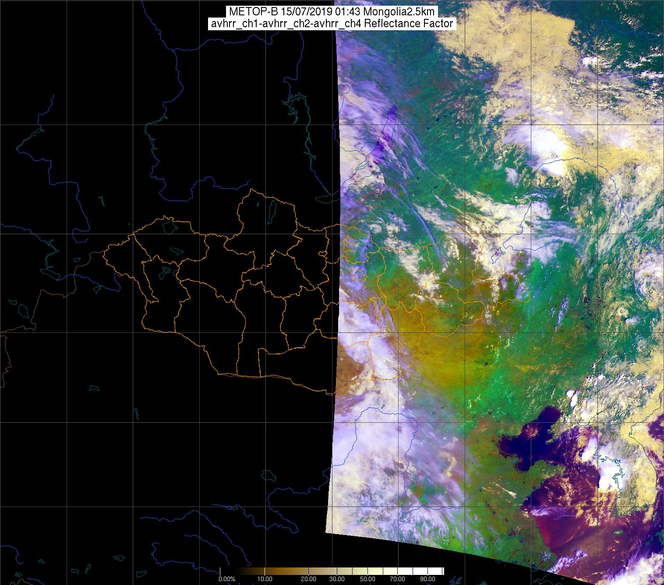Click the '70.00' colorbar label
Screen dimensions: 664x585
[398, 579]
